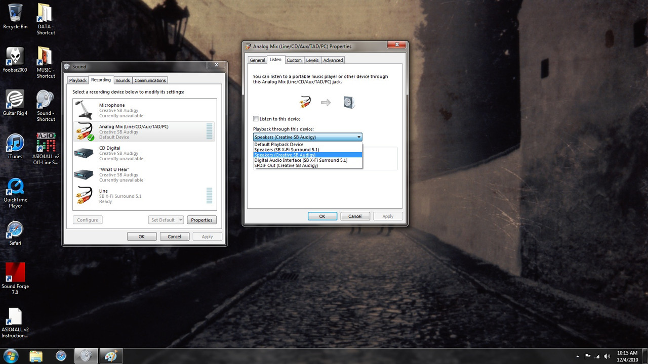648x364 pixels.
Task: Select the Line SB X-Fi Surround 5.1 device
Action: 144,196
